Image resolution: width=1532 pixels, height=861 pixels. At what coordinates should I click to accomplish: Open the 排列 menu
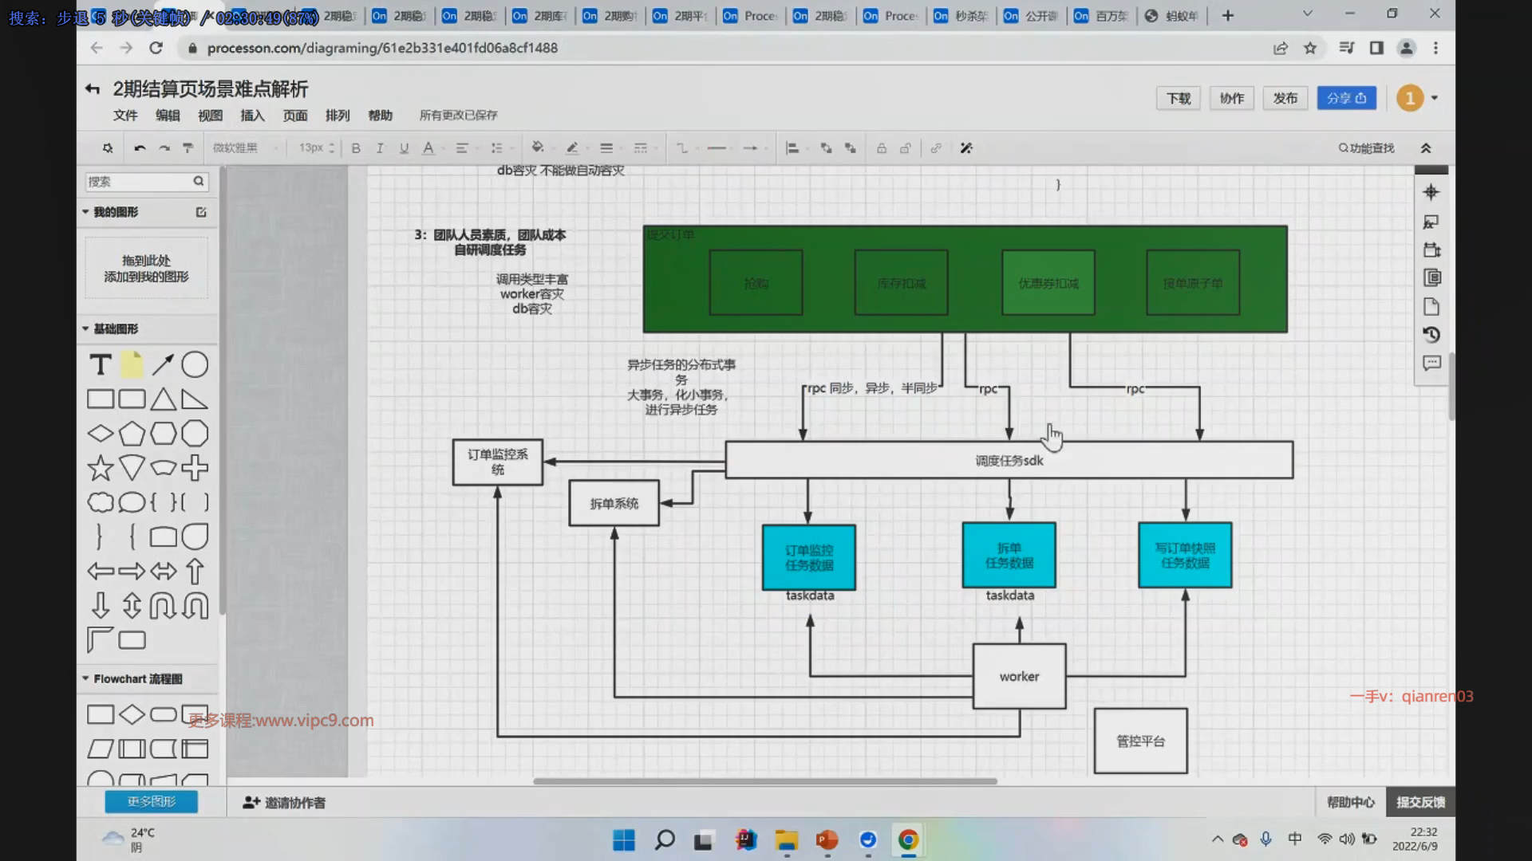338,116
